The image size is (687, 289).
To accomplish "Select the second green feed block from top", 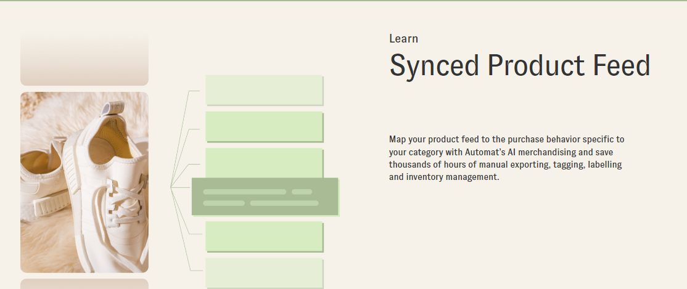I will tap(264, 126).
